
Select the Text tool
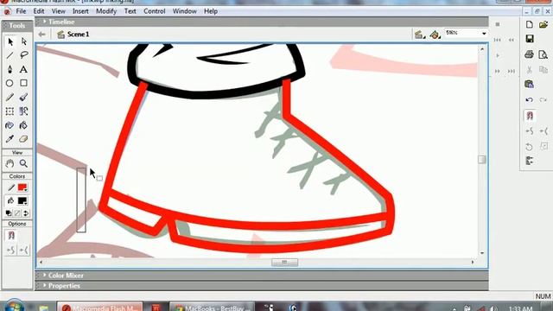click(x=23, y=69)
